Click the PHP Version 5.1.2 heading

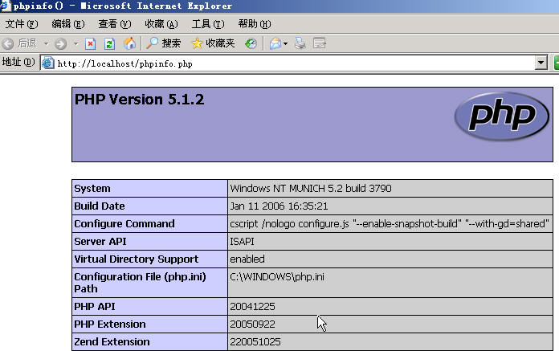point(140,100)
